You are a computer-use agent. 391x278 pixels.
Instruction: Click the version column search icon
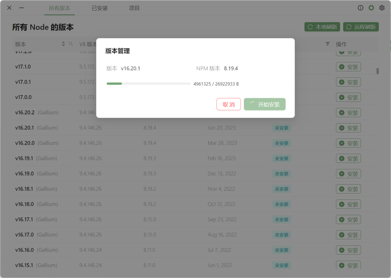(x=71, y=44)
